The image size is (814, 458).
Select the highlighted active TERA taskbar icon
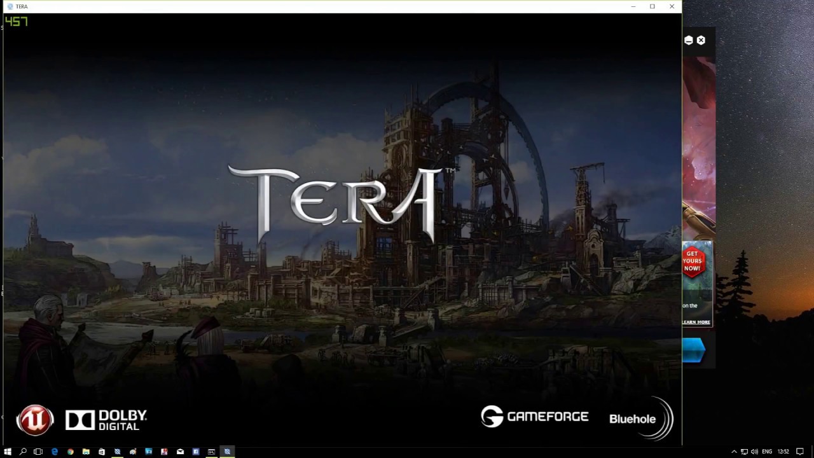(227, 452)
